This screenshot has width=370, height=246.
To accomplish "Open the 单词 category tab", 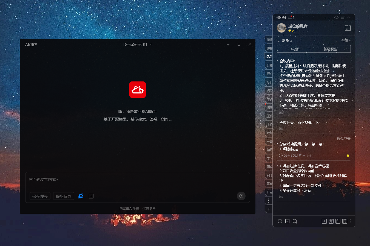I will [269, 99].
